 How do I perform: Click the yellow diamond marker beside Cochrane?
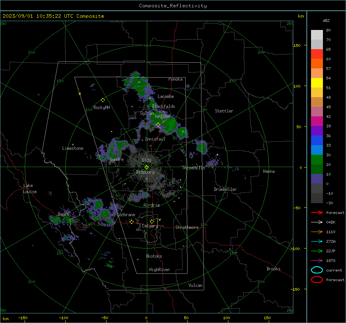[x=131, y=222]
